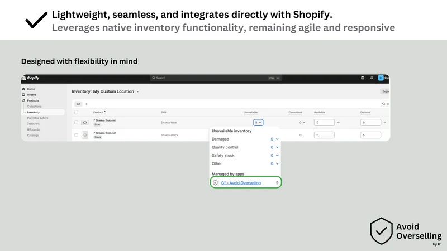Screen dimensions: 447x251
Task: Select the Shakra-Blue row checkbox
Action: (x=76, y=122)
